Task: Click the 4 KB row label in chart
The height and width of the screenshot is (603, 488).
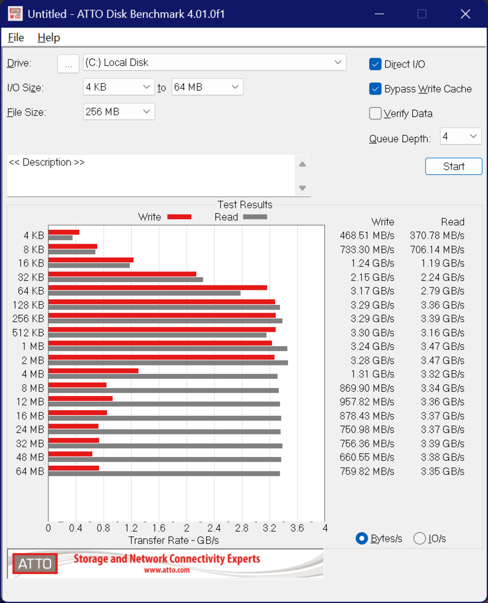Action: tap(34, 235)
